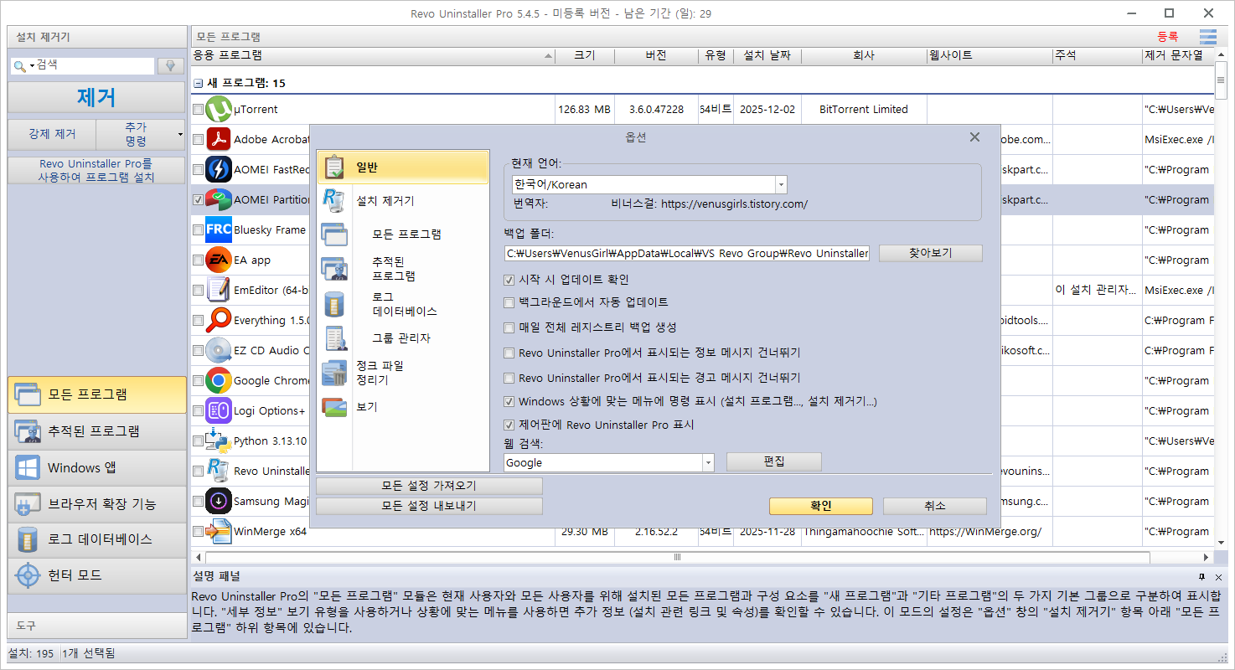Select the Everything magnifier icon
1235x670 pixels.
219,321
